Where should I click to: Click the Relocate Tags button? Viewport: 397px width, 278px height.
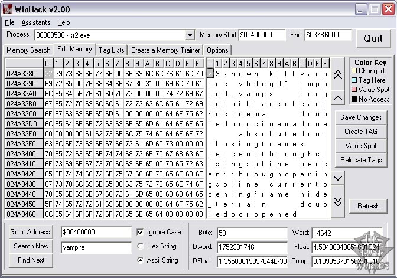[361, 160]
